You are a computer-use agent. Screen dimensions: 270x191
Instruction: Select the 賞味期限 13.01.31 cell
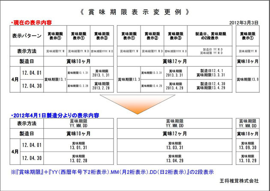[78, 146]
